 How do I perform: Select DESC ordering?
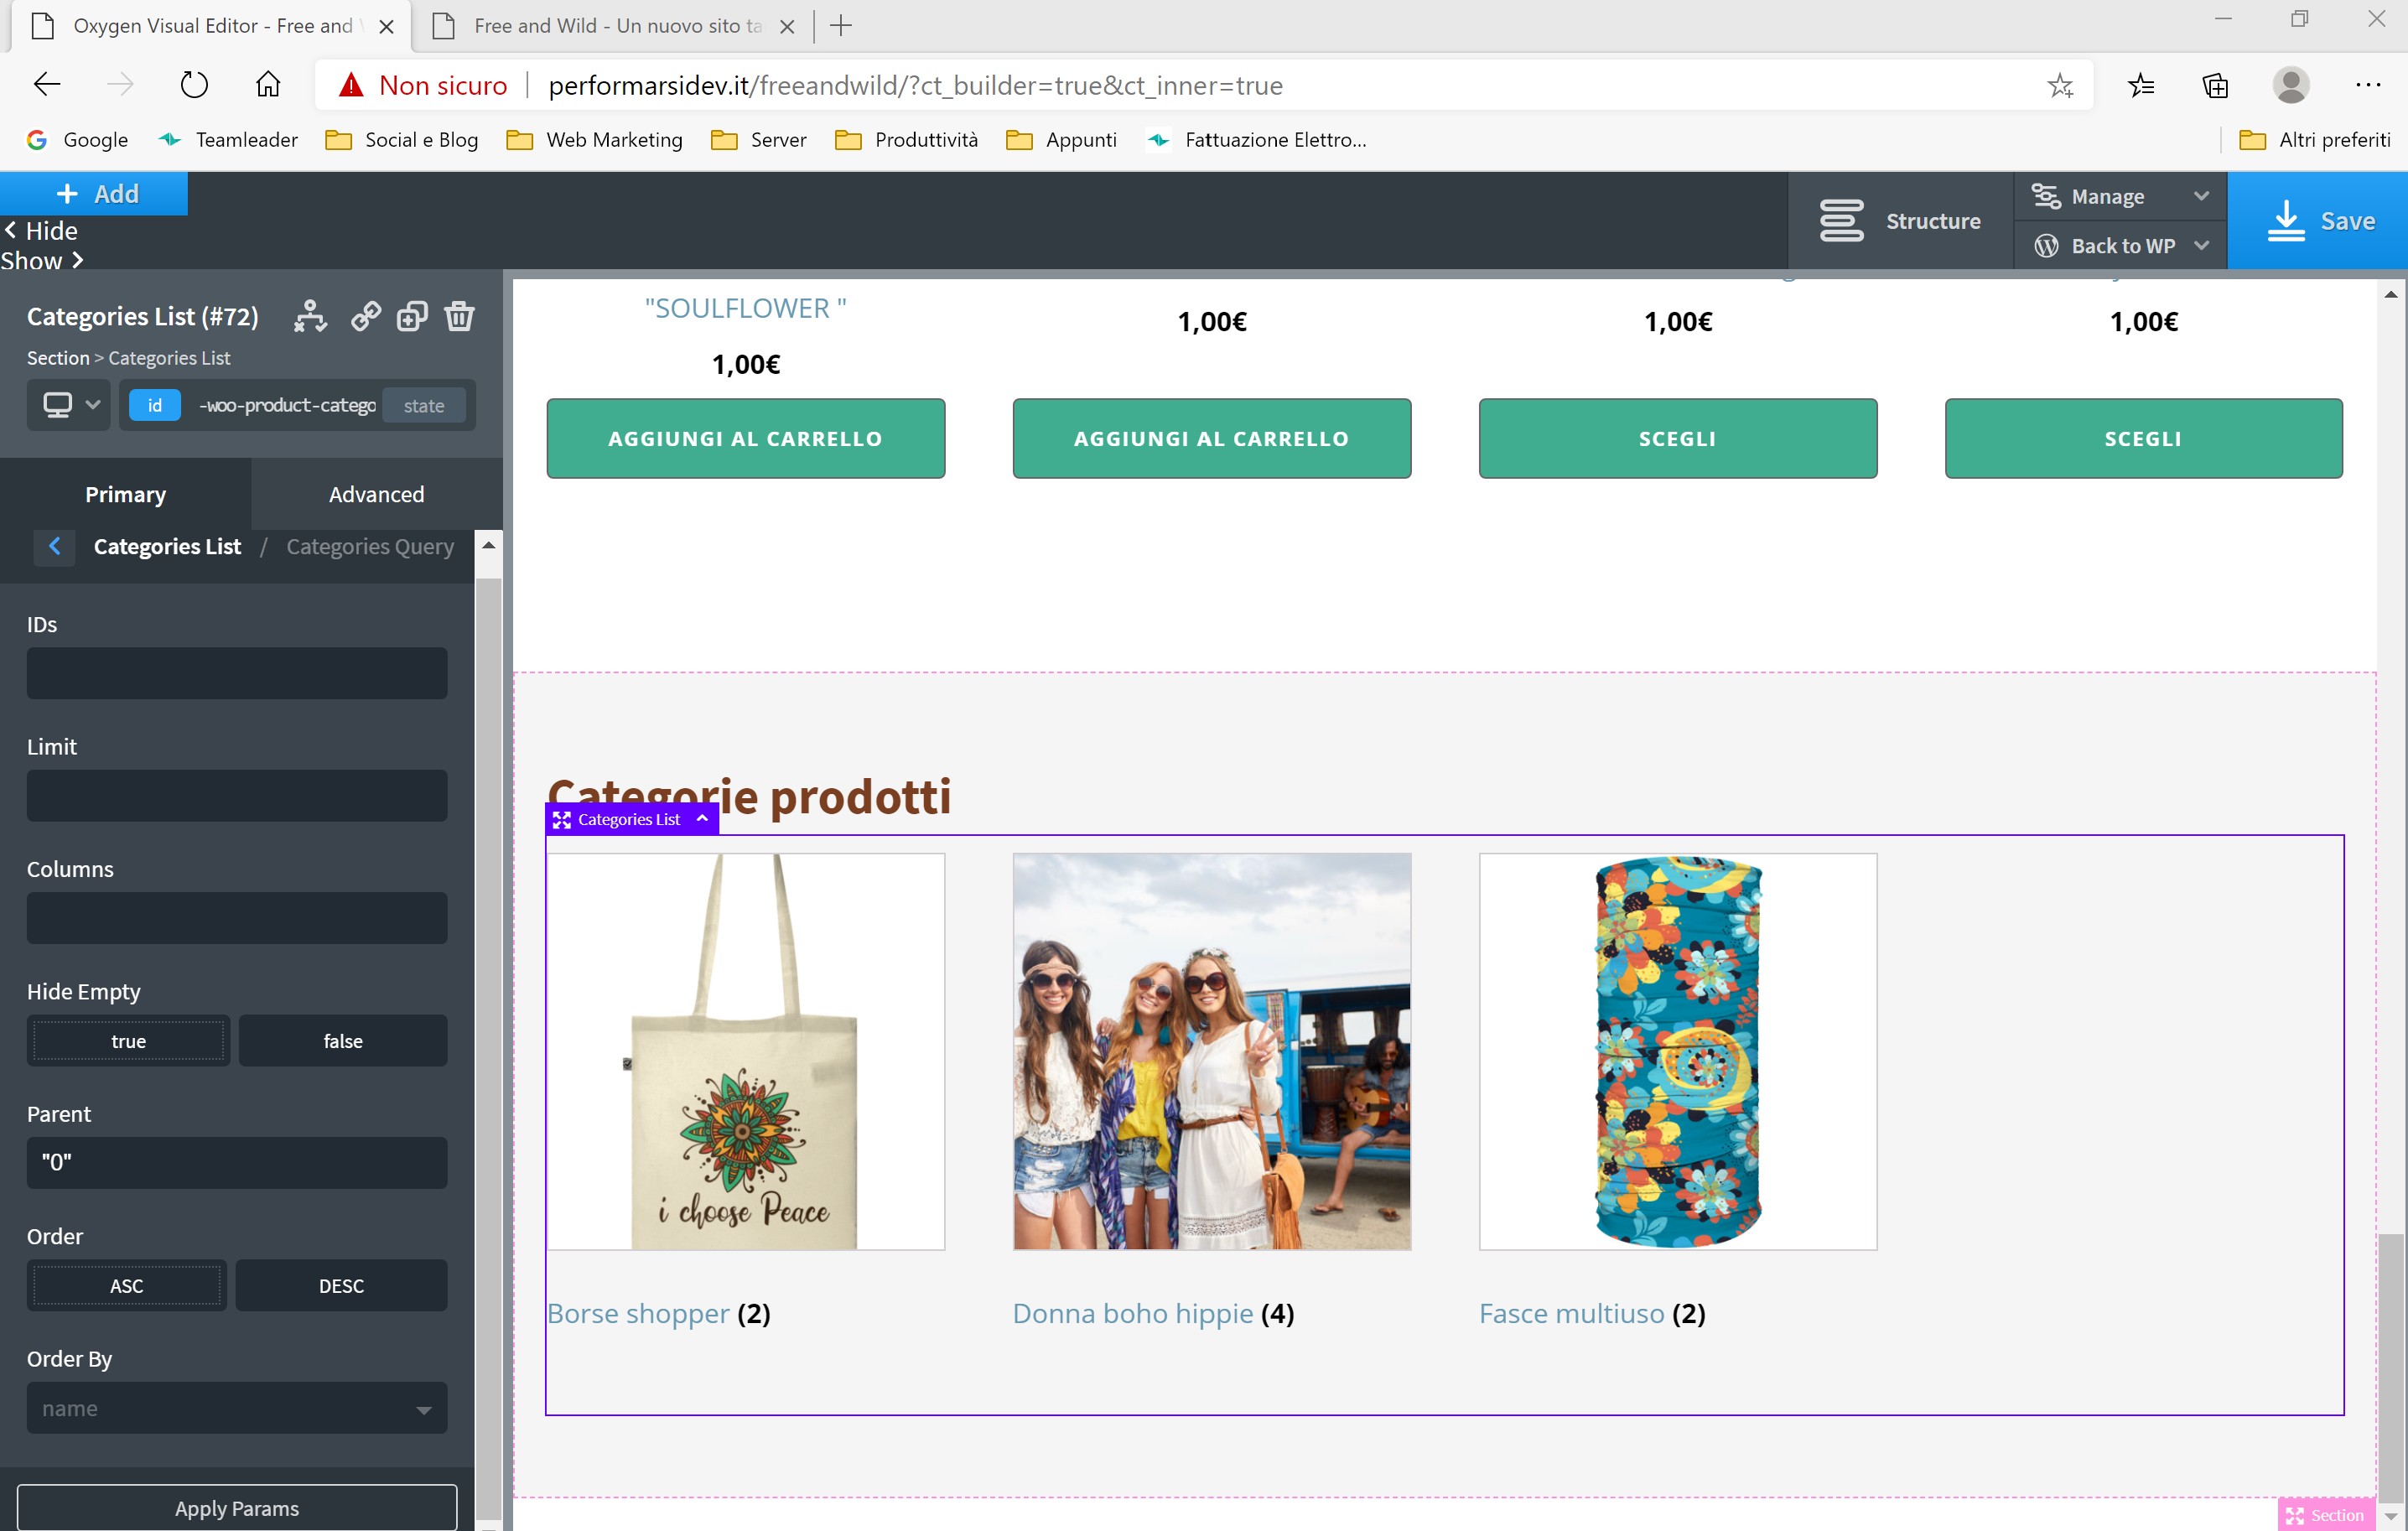point(341,1285)
